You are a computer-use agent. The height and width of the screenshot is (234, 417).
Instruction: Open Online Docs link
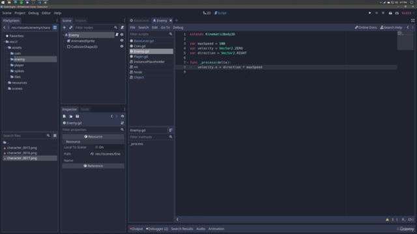[x=366, y=27]
